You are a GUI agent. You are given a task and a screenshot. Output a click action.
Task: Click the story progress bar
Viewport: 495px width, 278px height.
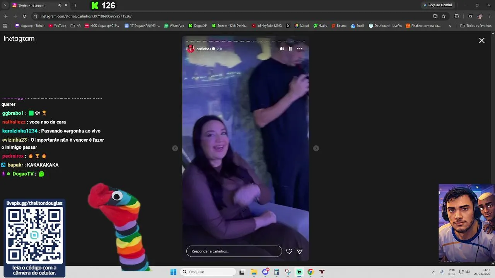[246, 41]
